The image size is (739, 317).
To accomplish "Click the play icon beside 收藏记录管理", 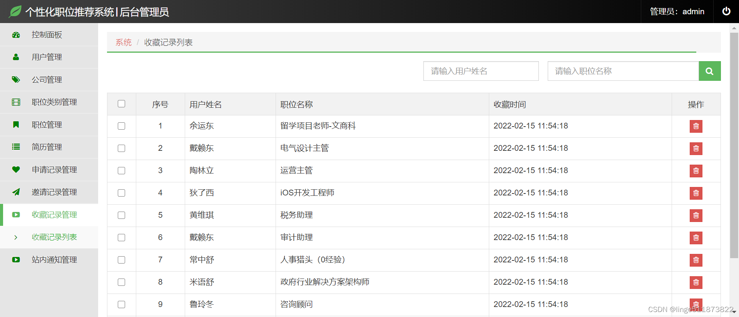I will pos(16,215).
